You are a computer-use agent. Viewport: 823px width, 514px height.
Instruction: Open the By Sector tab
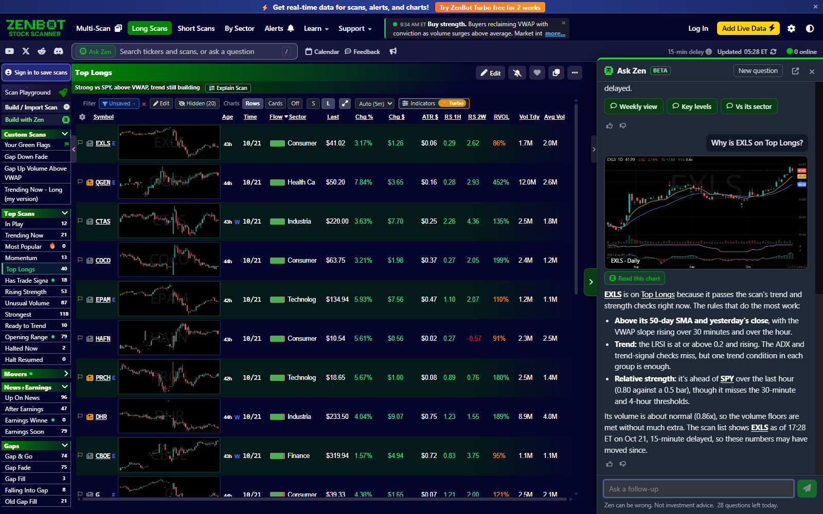coord(240,29)
